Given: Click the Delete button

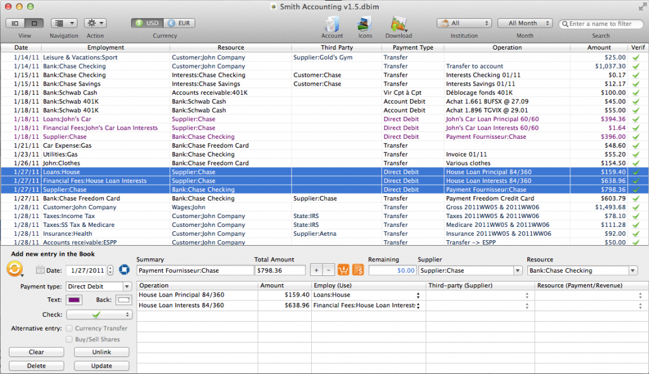Looking at the screenshot, I should [37, 366].
